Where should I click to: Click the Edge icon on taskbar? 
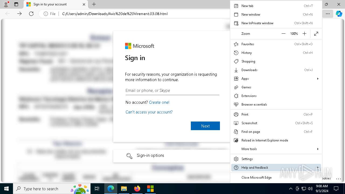[x=111, y=189]
